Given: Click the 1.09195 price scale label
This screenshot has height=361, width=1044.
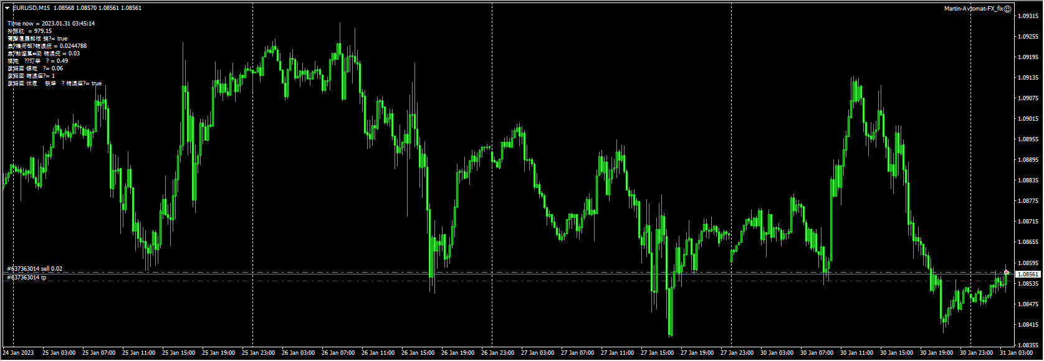Looking at the screenshot, I should [x=1028, y=57].
